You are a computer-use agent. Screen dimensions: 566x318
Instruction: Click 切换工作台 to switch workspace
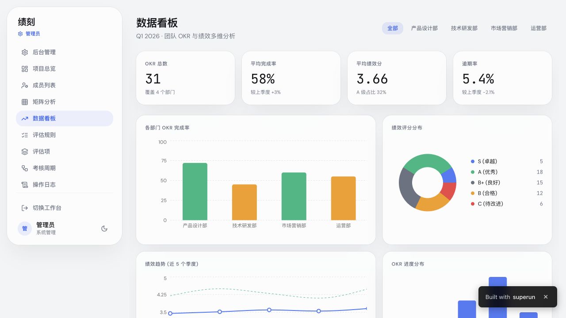coord(65,208)
